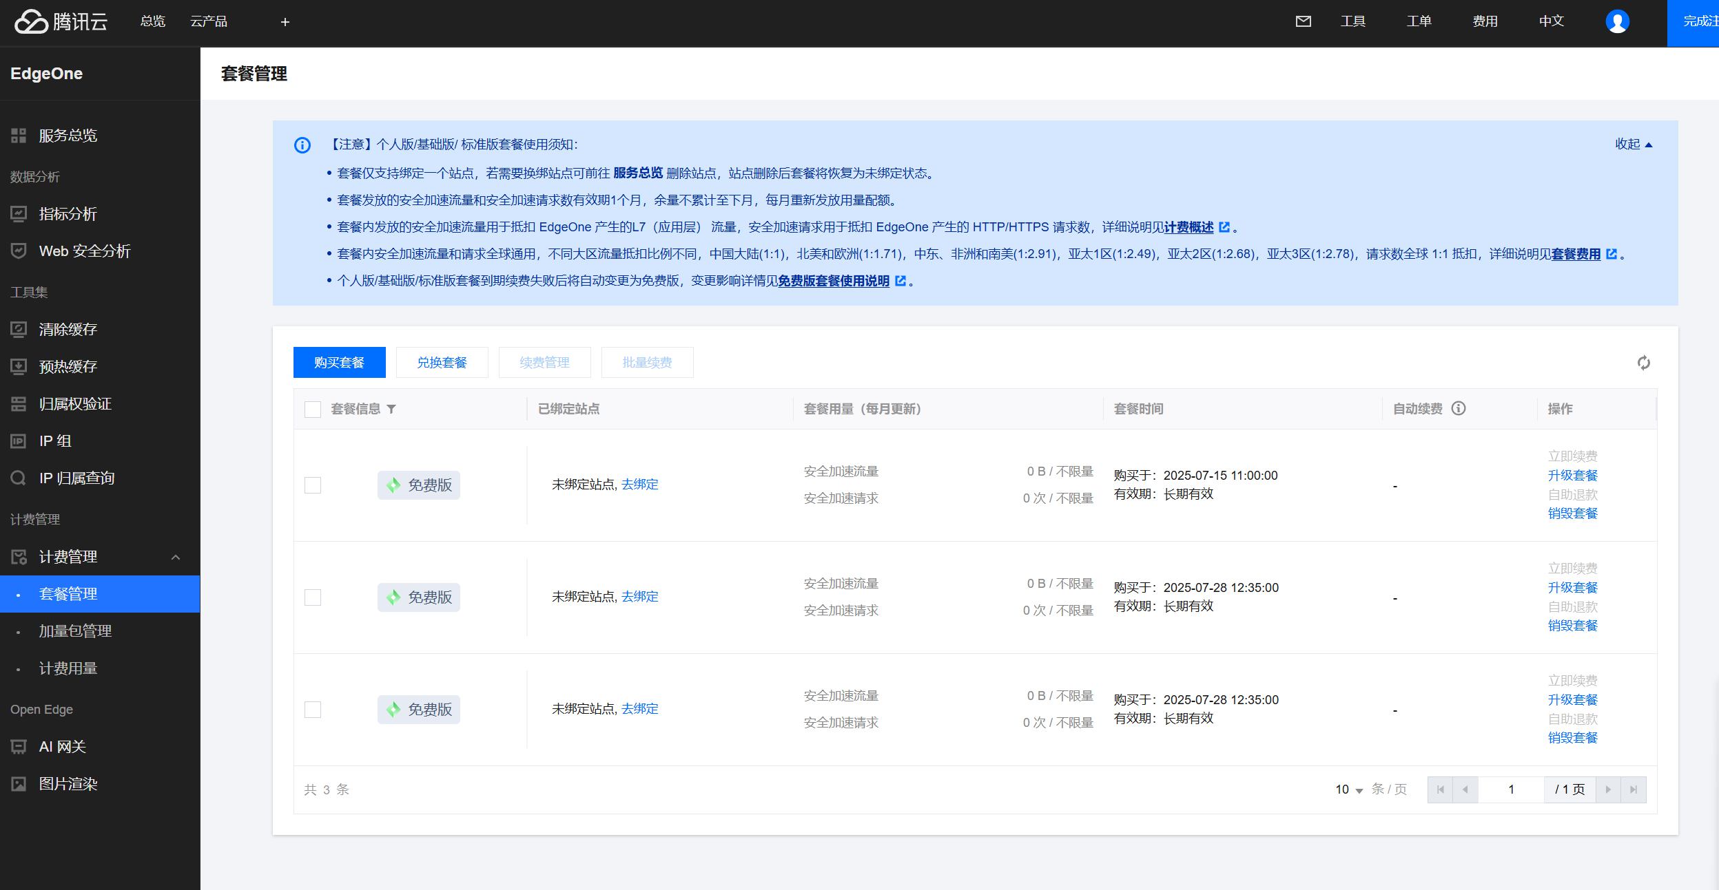Image resolution: width=1719 pixels, height=890 pixels.
Task: Go to first page of pagination
Action: pyautogui.click(x=1440, y=790)
